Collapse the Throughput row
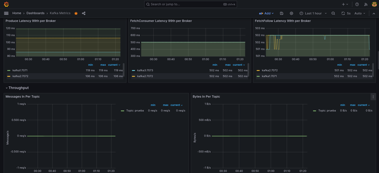Viewport: 379px width, 173px height. [x=17, y=88]
